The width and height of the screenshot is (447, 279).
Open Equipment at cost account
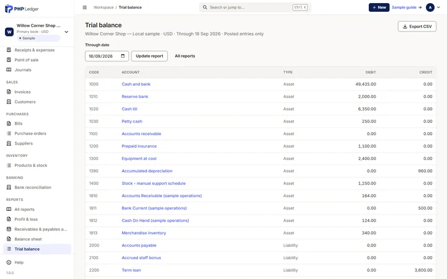(x=139, y=159)
